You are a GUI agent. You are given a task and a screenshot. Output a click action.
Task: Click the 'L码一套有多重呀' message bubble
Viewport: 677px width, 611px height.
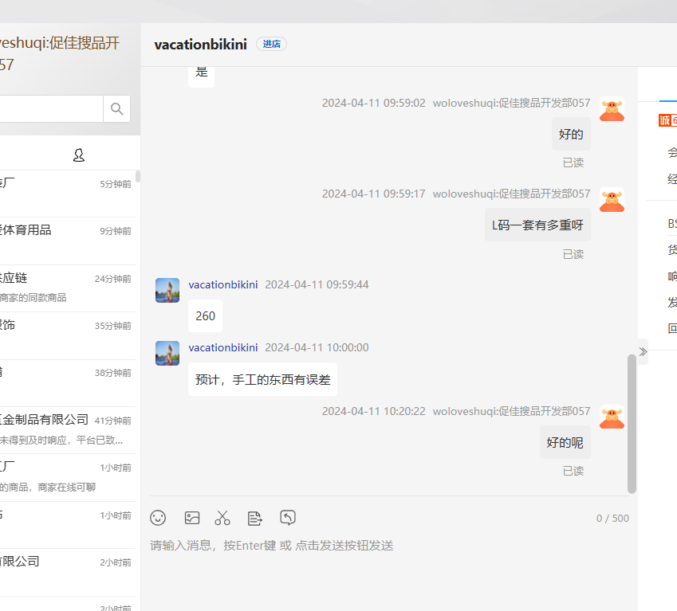pyautogui.click(x=537, y=225)
